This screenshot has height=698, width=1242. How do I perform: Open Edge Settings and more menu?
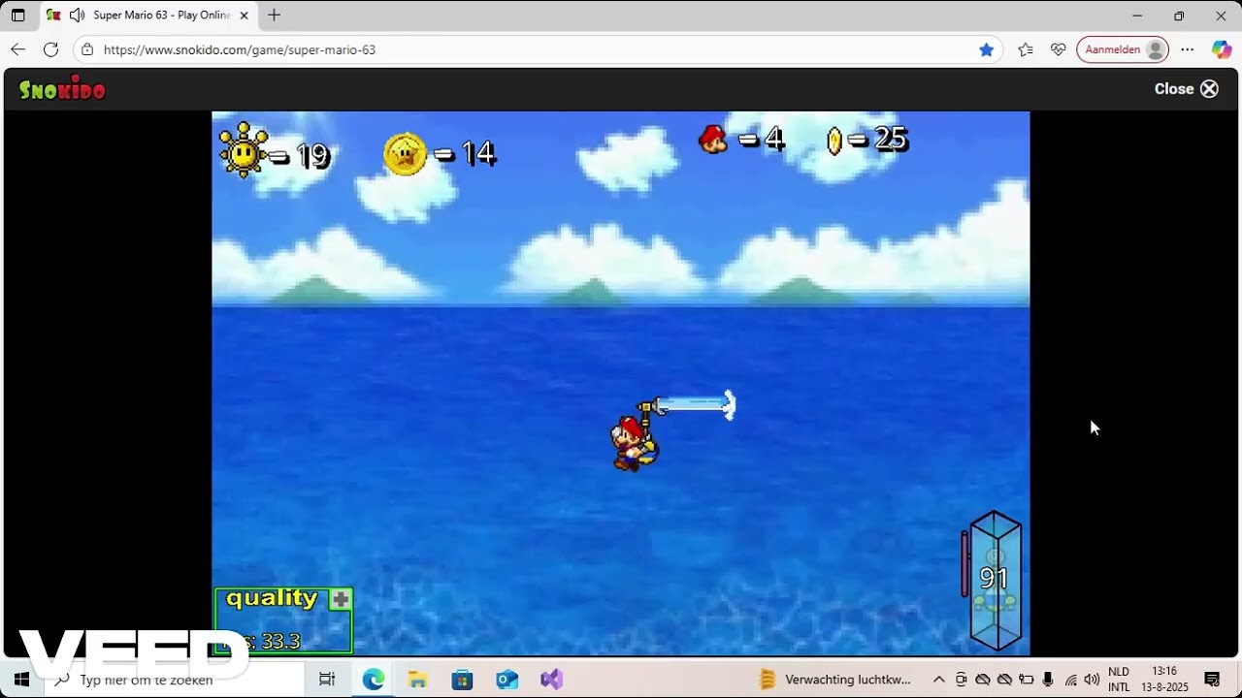coord(1188,49)
